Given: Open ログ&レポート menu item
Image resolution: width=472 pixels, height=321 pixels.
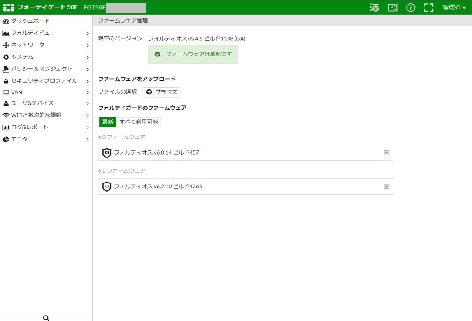Looking at the screenshot, I should pos(46,127).
